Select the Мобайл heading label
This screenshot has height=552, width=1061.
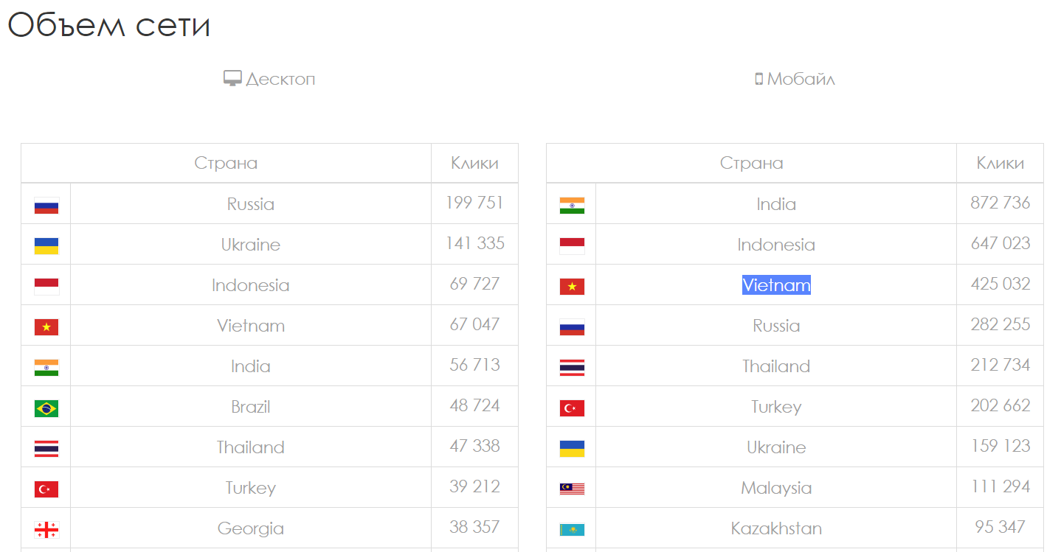coord(801,79)
